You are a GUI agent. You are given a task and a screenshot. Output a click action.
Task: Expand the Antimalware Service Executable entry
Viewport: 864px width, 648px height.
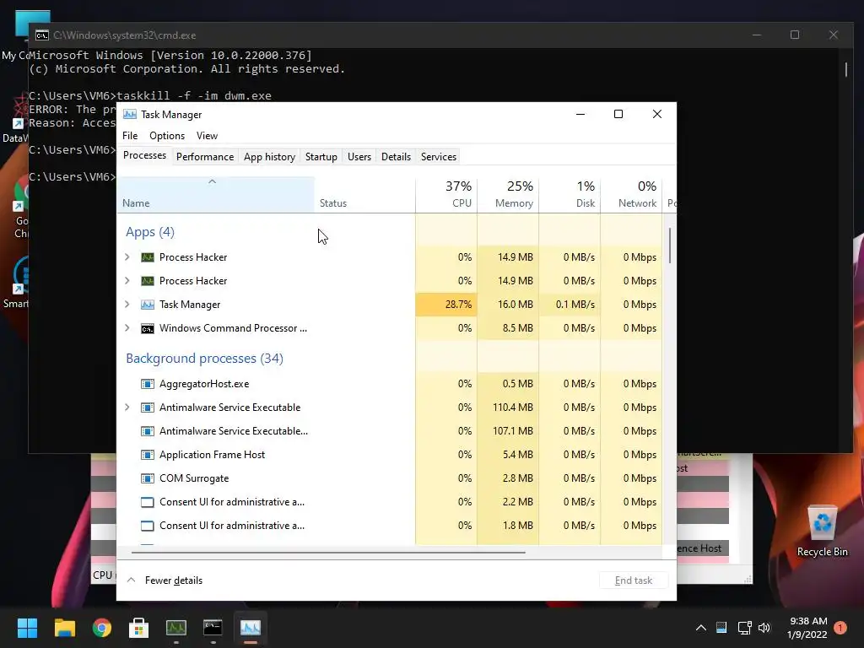pos(127,408)
